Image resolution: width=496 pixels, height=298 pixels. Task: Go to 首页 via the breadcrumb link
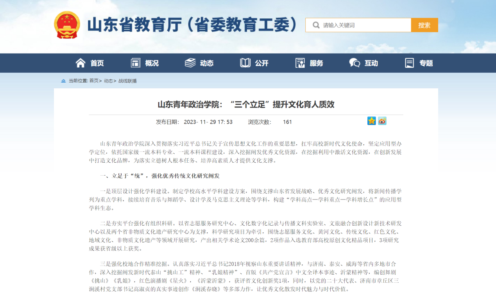pos(94,81)
